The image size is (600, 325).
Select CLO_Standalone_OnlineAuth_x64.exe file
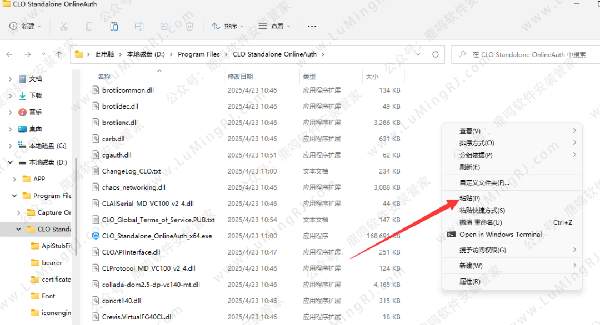coord(157,236)
